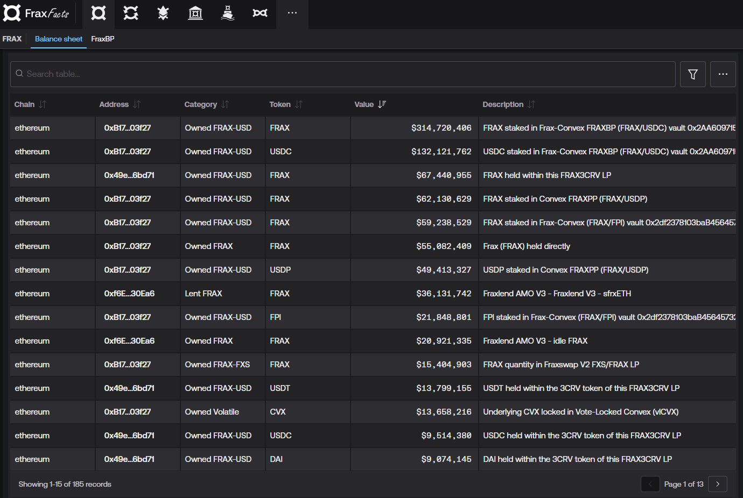The height and width of the screenshot is (498, 743).
Task: Select the DAI token cell
Action: [x=308, y=459]
